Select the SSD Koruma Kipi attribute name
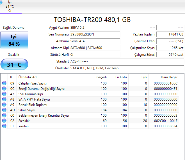 (31, 94)
